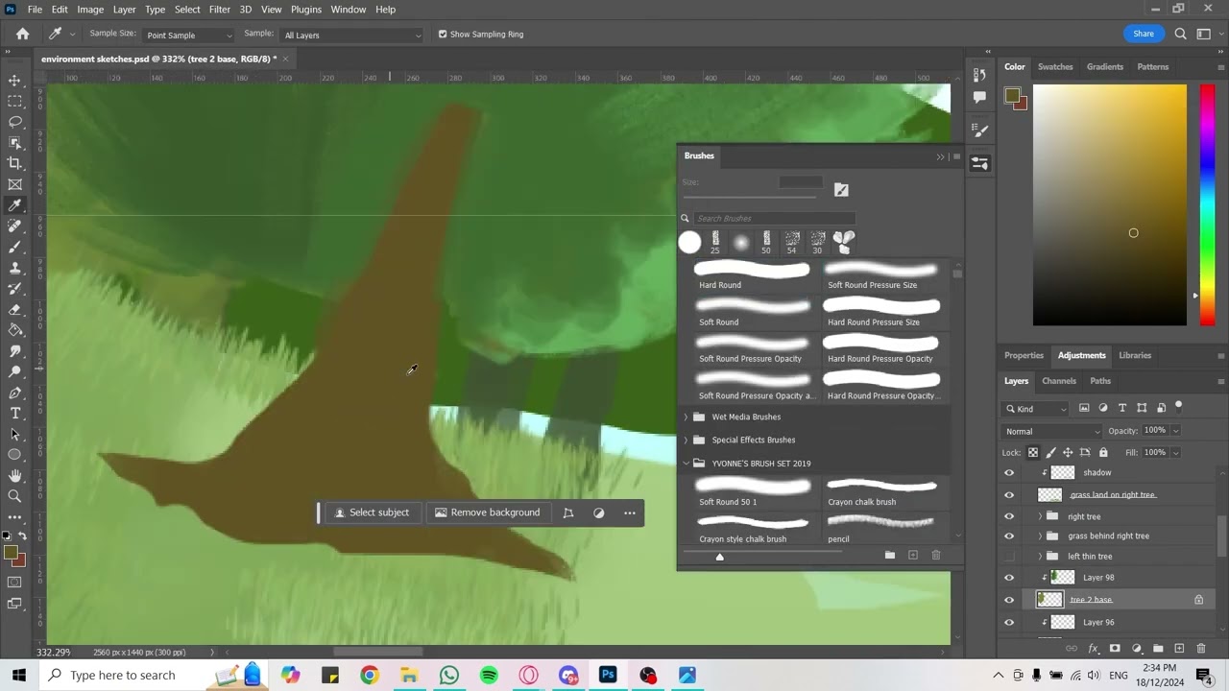Expand the left thin tree group

pos(1040,557)
